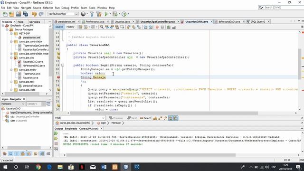Open Google Chrome from the taskbar
The image size is (304, 171).
coord(38,167)
